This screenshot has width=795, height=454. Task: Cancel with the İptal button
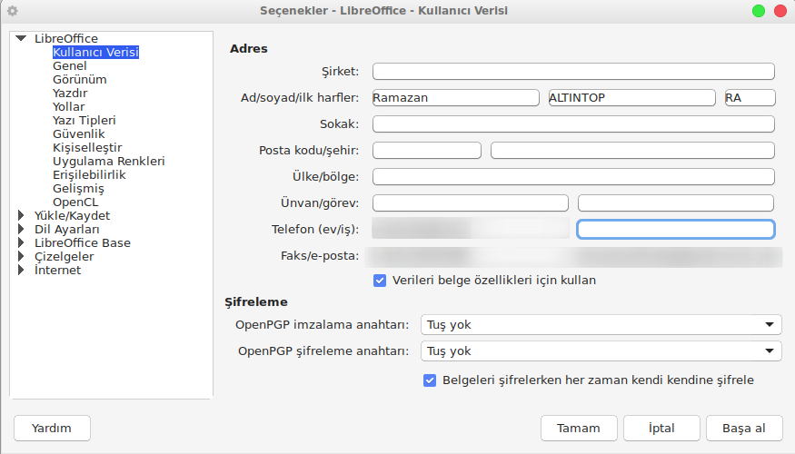[661, 429]
